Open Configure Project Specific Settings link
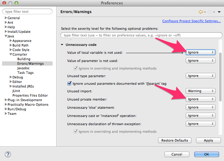The image size is (224, 161). (x=191, y=21)
